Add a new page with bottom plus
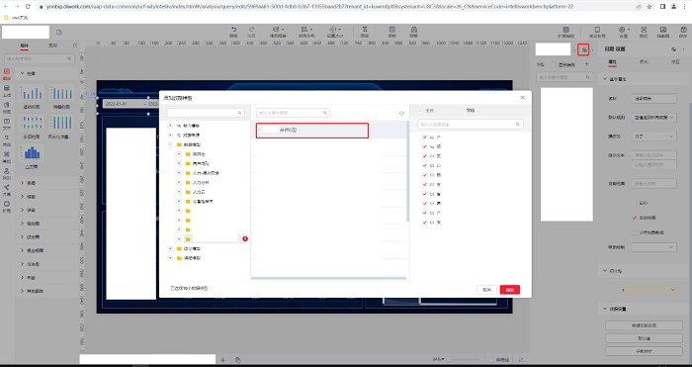This screenshot has width=692, height=367. point(222,360)
